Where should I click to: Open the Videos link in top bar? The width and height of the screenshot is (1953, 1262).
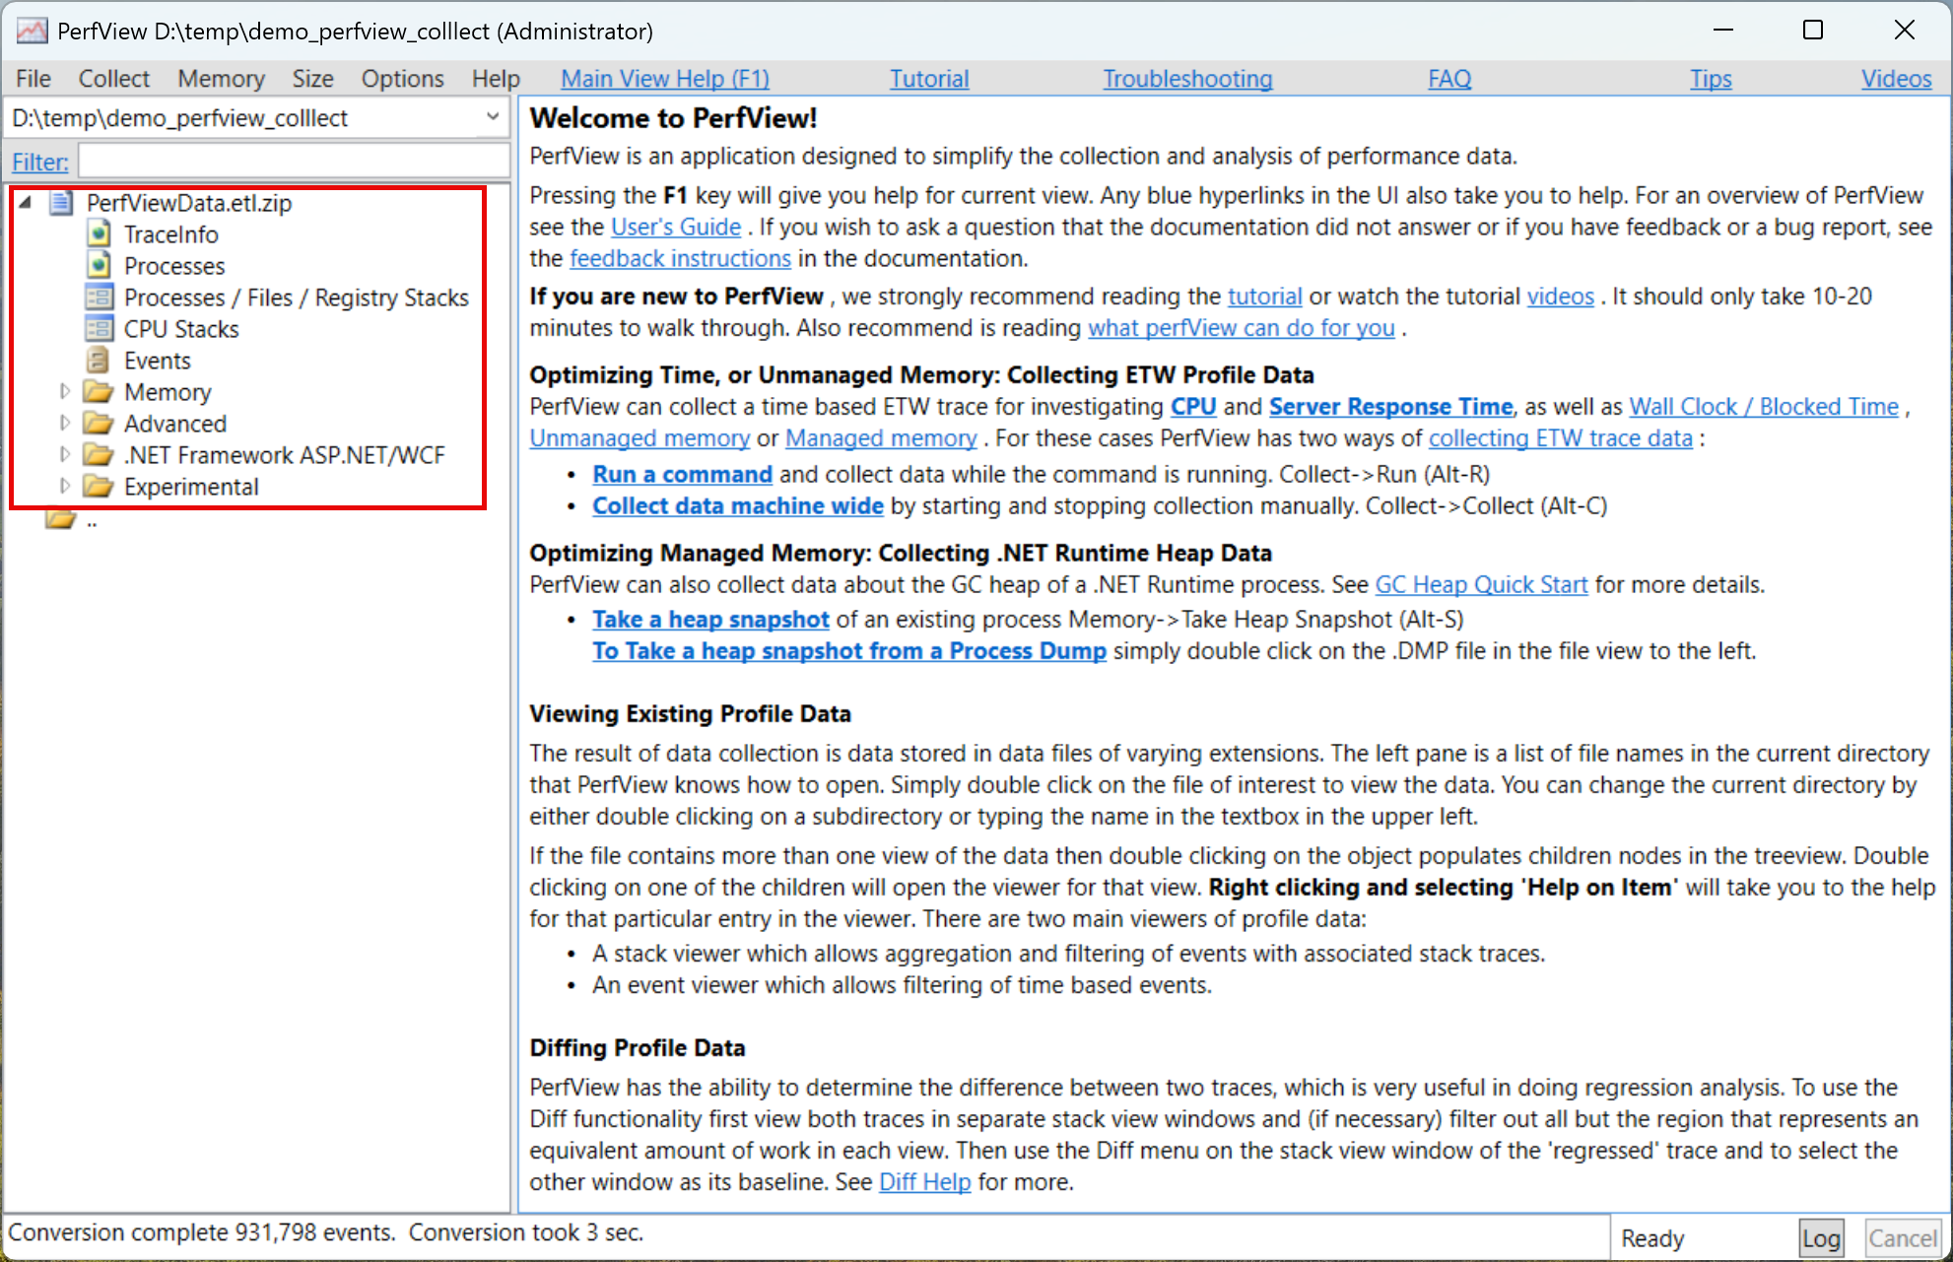click(1896, 79)
